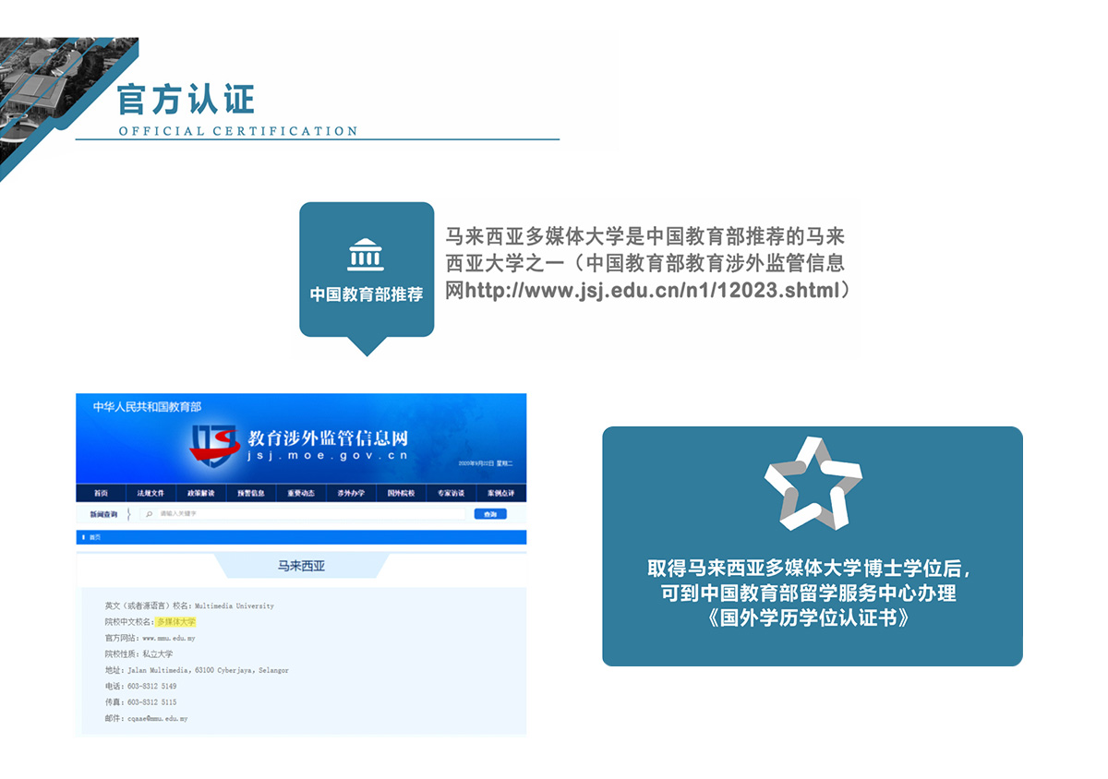The image size is (1108, 779).
Task: Click the cqaae@mmu.edu.my email address
Action: (156, 718)
